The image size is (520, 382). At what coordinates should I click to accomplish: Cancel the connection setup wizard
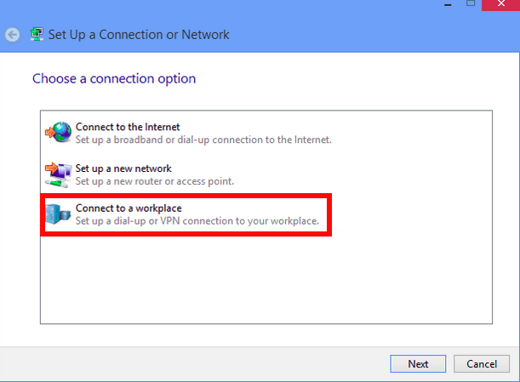[482, 364]
